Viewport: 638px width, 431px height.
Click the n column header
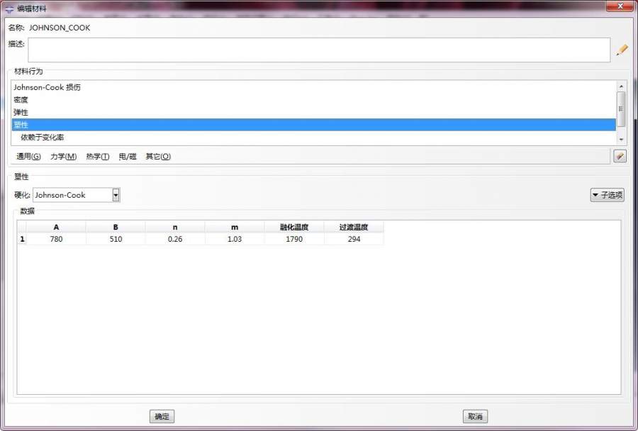[175, 227]
